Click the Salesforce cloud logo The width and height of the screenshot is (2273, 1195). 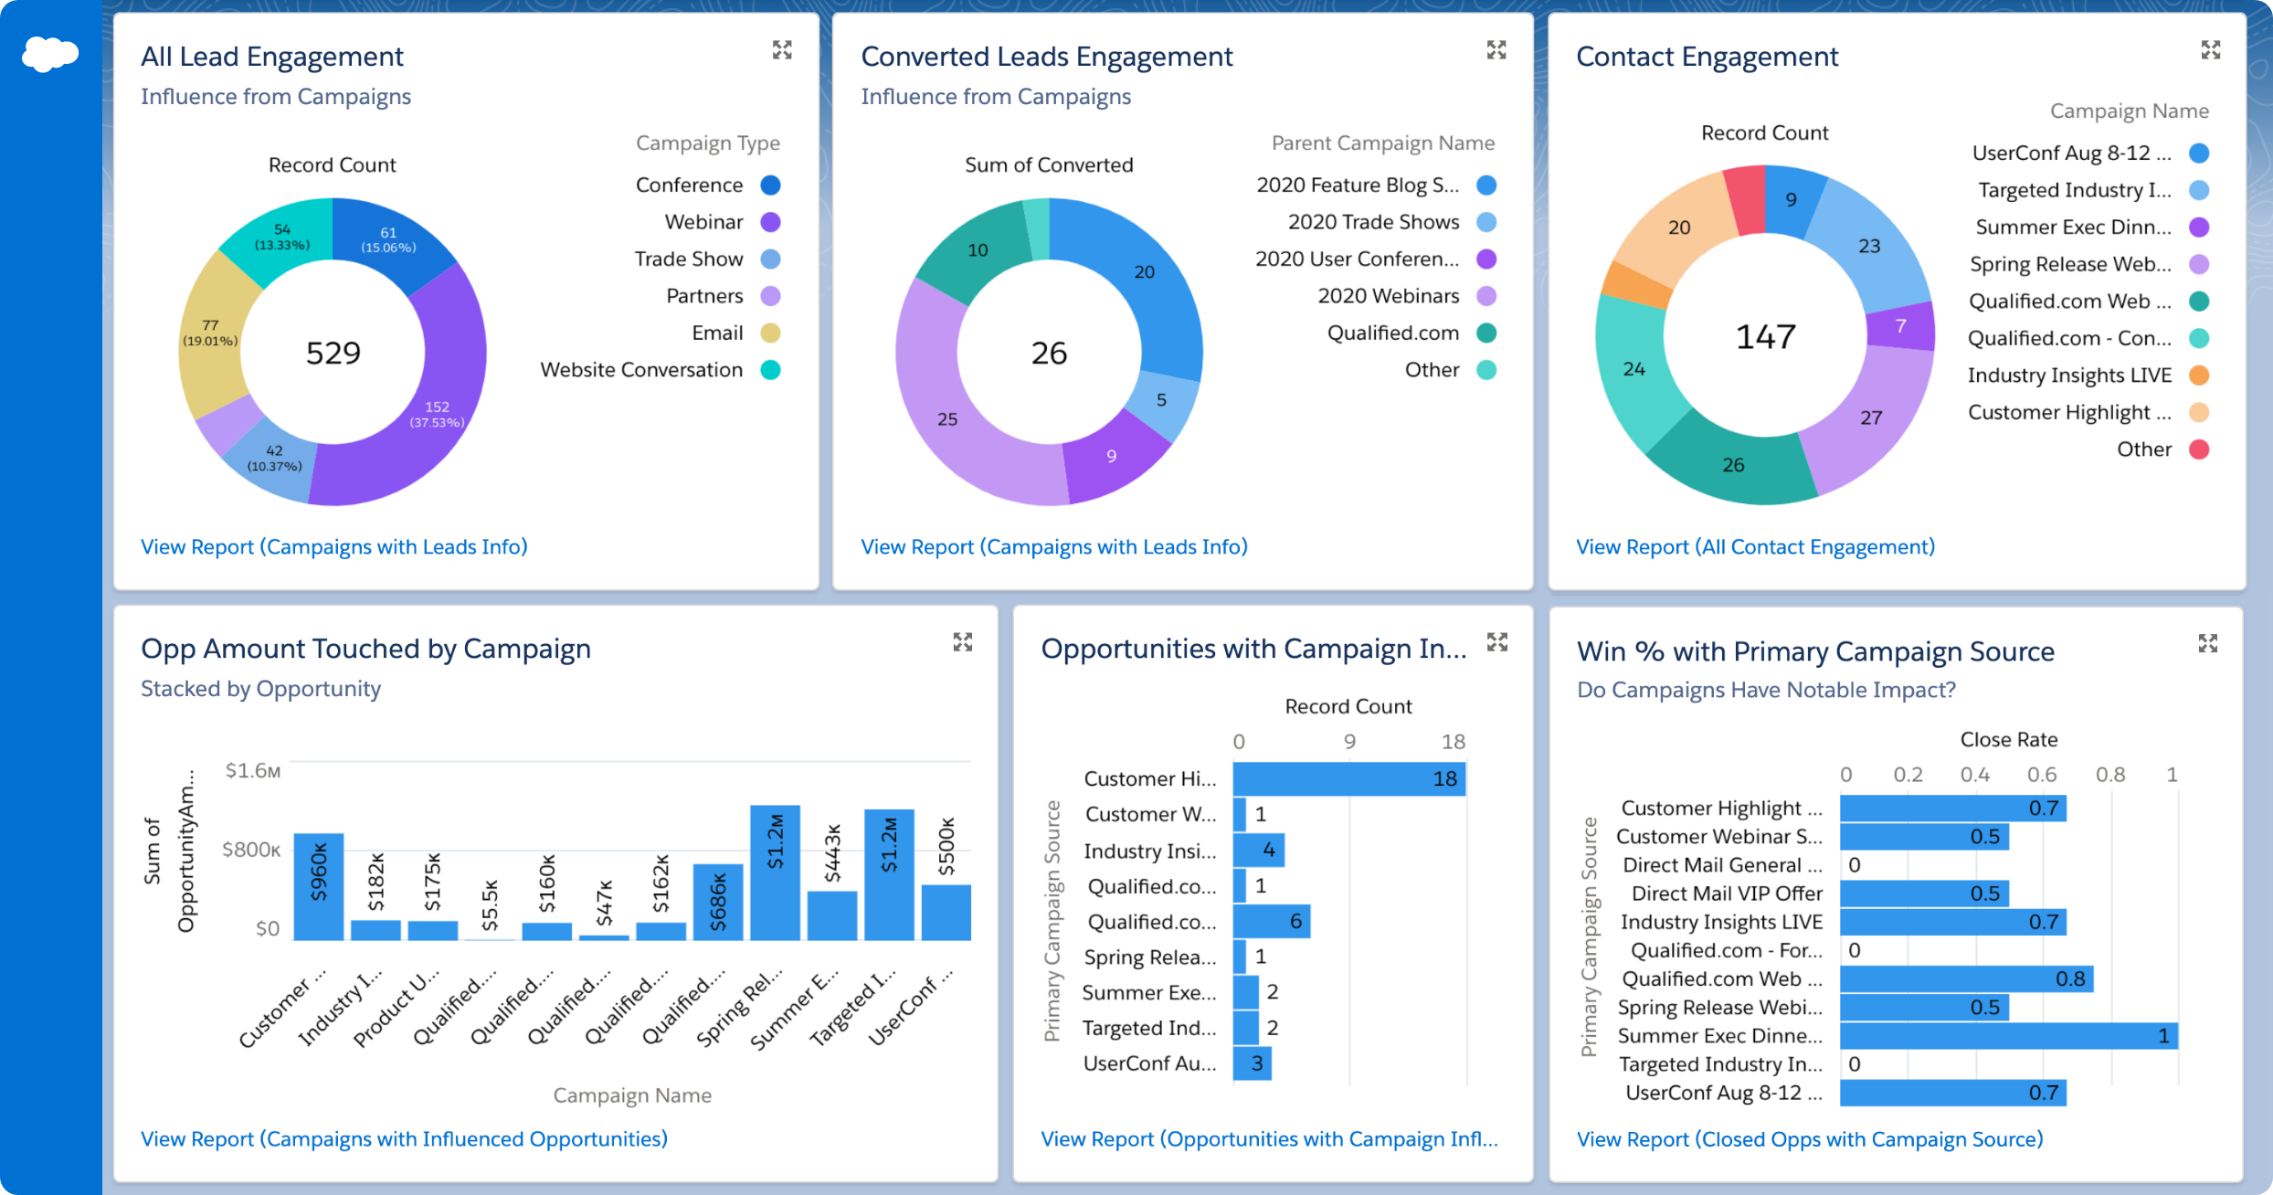click(x=50, y=54)
